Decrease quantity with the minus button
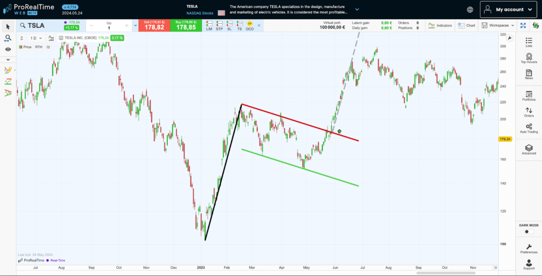542x276 pixels. coord(91,25)
